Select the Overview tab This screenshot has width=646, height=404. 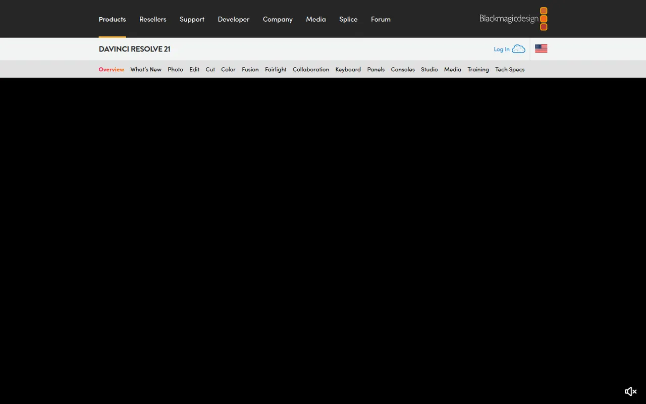pyautogui.click(x=112, y=69)
